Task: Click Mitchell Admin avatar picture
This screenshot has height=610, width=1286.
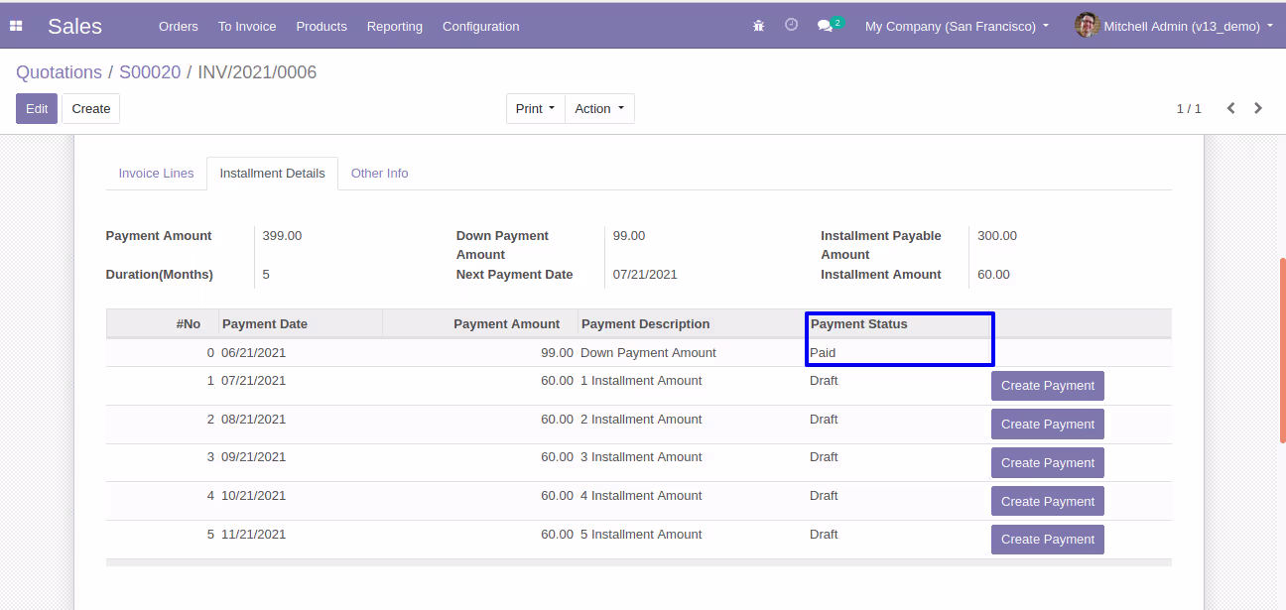Action: (x=1088, y=26)
